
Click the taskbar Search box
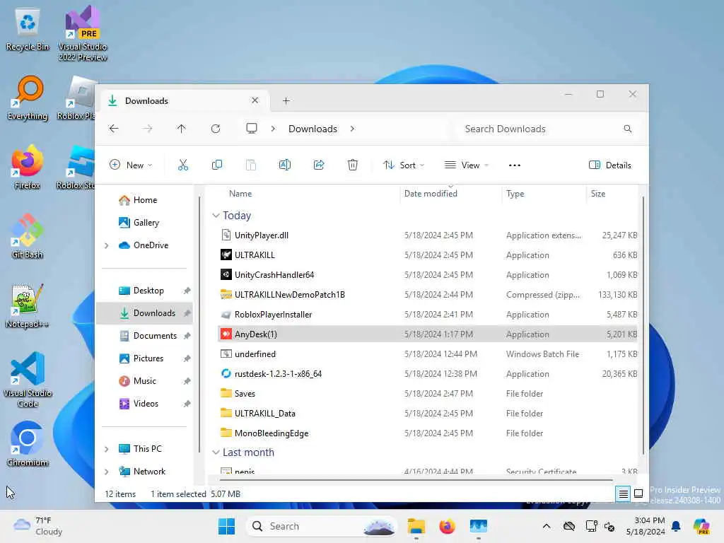[322, 526]
